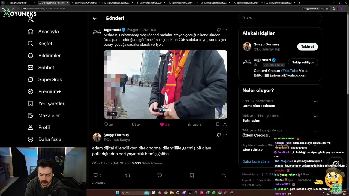The image size is (349, 196).
Task: Open Anasayfa in the sidebar
Action: tap(43, 32)
